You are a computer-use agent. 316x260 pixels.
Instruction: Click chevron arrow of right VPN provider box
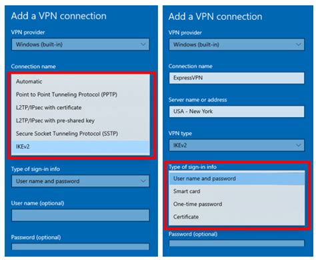coord(299,45)
